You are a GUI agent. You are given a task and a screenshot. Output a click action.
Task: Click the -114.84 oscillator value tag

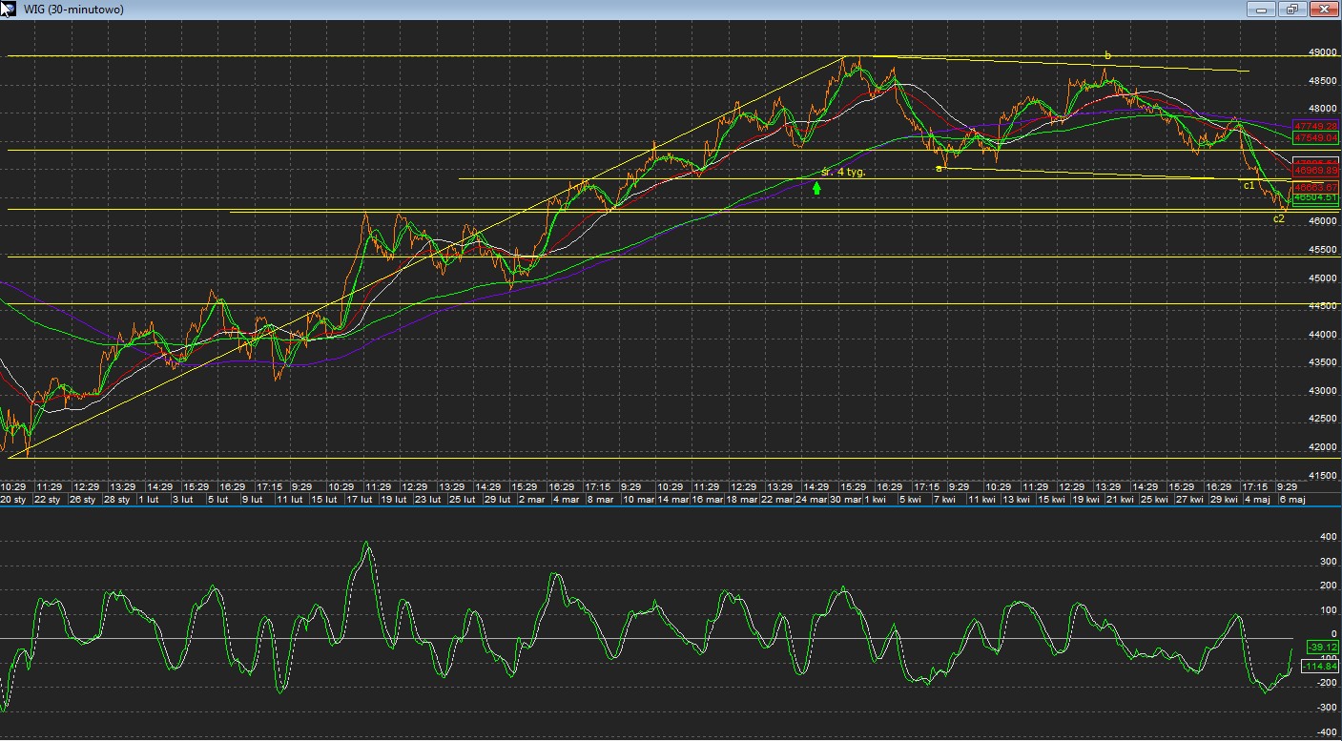point(1320,666)
